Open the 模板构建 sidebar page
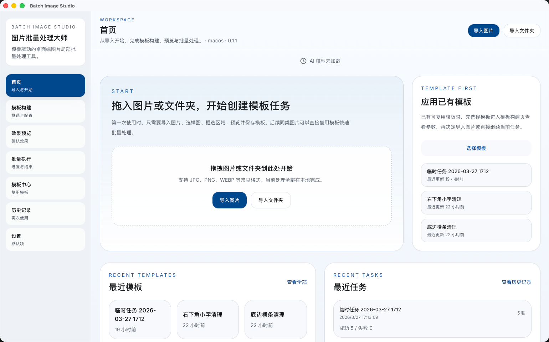This screenshot has height=342, width=549. tap(45, 111)
